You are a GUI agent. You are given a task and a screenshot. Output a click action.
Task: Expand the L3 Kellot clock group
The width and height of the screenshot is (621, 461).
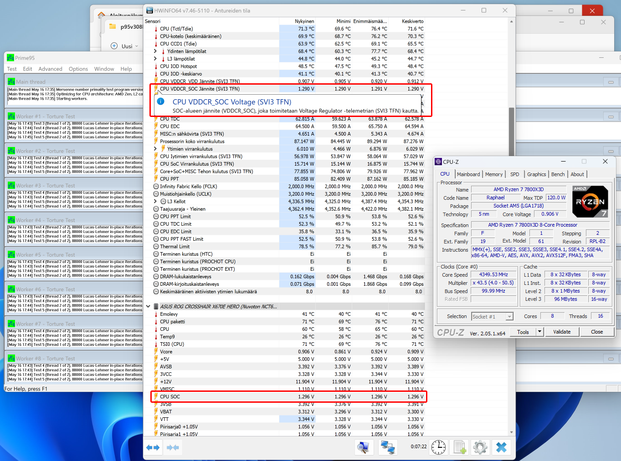[155, 202]
